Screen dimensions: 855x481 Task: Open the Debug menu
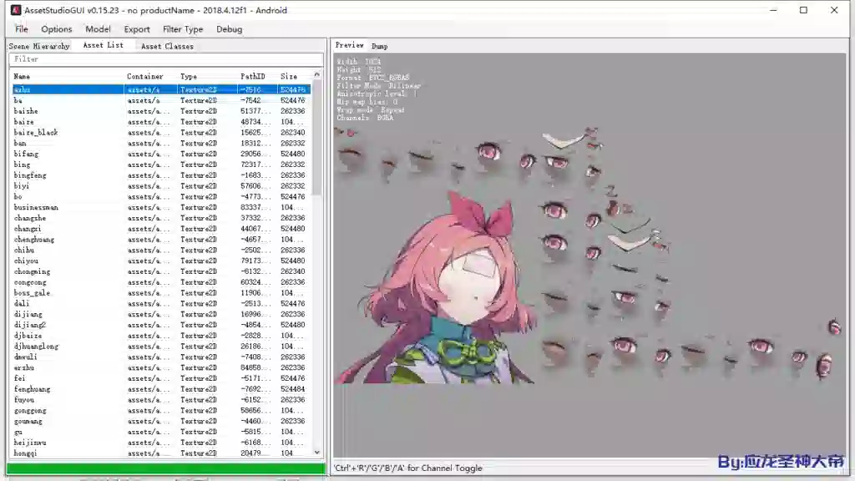click(229, 29)
